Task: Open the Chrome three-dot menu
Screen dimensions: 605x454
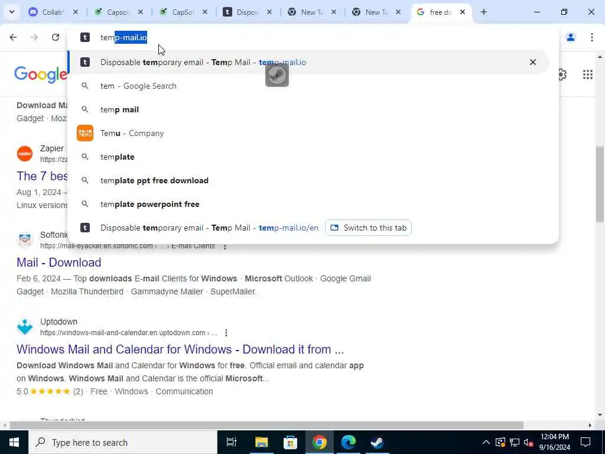Action: pyautogui.click(x=592, y=37)
